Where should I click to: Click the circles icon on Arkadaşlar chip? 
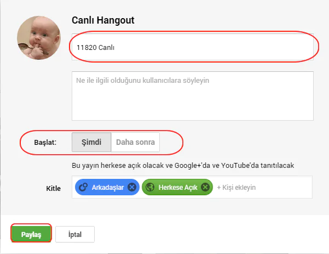coord(83,187)
